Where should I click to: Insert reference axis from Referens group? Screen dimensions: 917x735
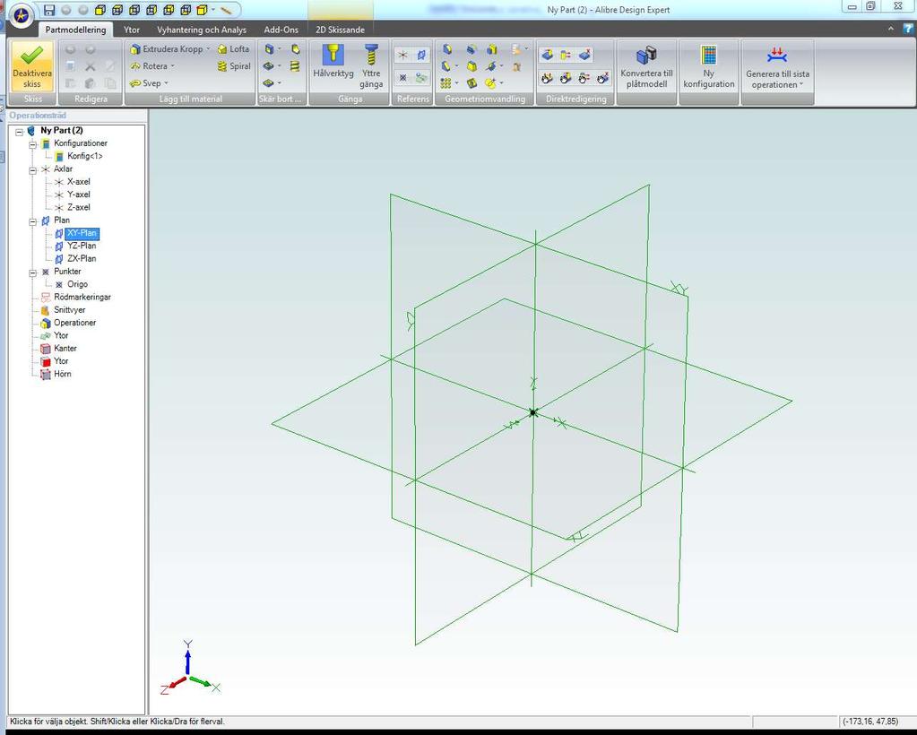pyautogui.click(x=403, y=55)
